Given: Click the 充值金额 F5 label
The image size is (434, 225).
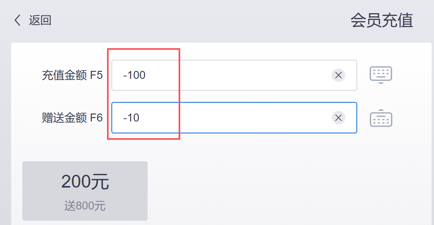Looking at the screenshot, I should tap(72, 75).
